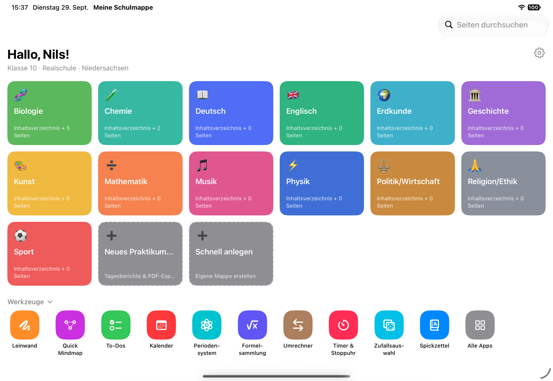Viewport: 553px width, 381px height.
Task: Open the Kalender tool
Action: point(161,325)
